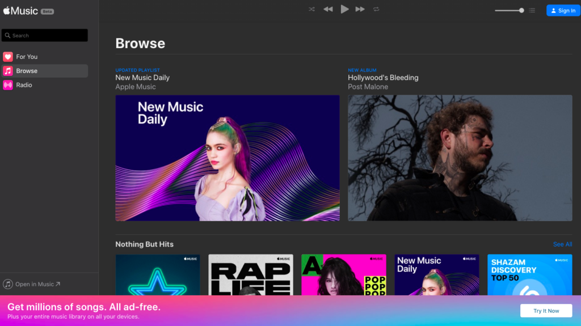The image size is (581, 326).
Task: Toggle repeat mode
Action: 376,9
